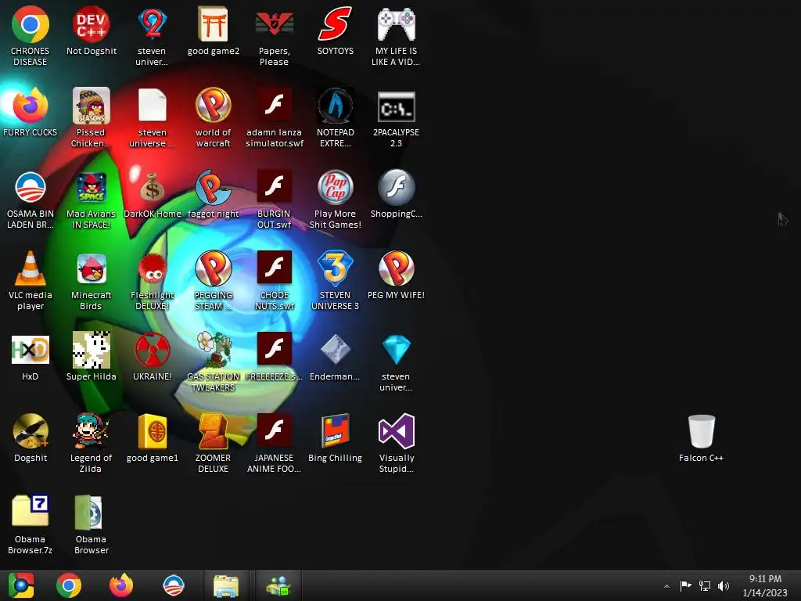The image size is (801, 601).
Task: Open the Action Center flag icon
Action: click(685, 585)
